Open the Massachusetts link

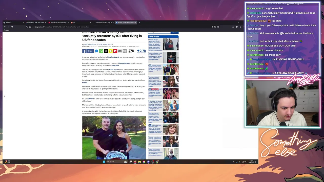click(124, 63)
